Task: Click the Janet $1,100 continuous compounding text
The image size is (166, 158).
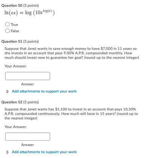Action: [71, 114]
